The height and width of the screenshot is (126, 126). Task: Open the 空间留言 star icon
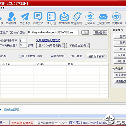point(90,18)
